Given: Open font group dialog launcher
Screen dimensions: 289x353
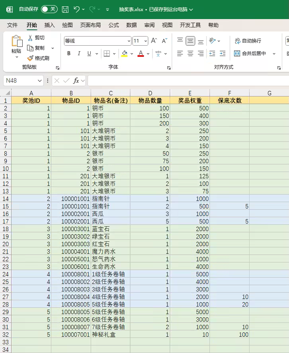Looking at the screenshot, I should click(169, 68).
